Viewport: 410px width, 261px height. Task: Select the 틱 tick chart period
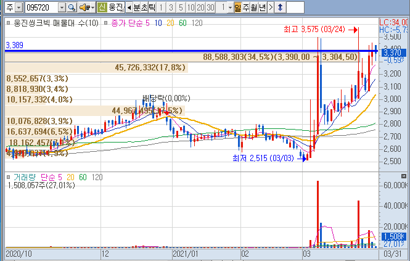(x=152, y=7)
